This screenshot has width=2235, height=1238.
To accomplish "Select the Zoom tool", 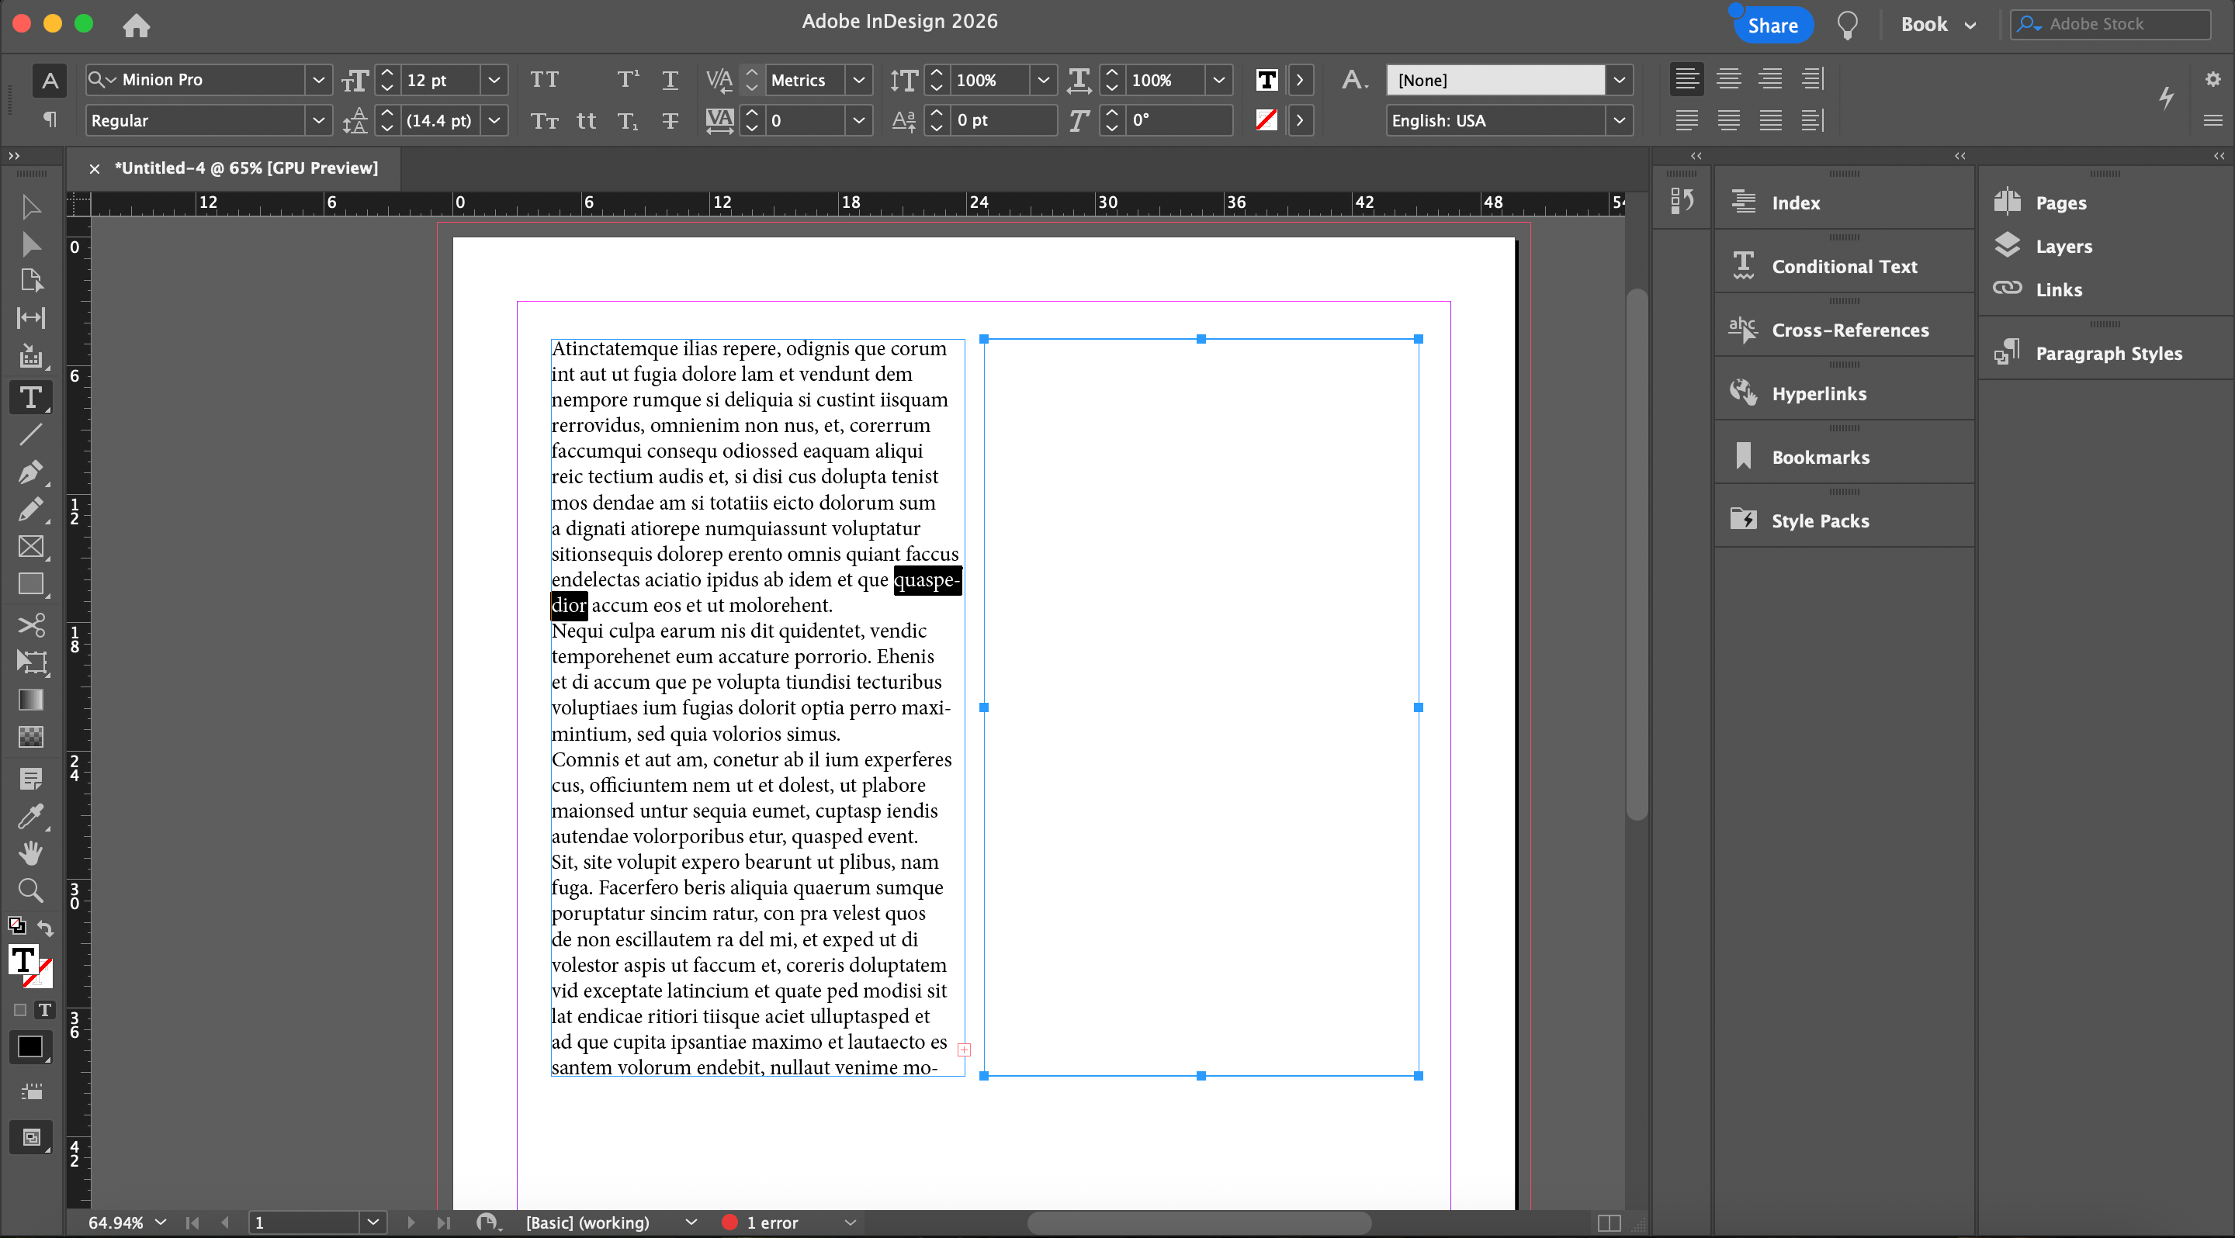I will 29,890.
